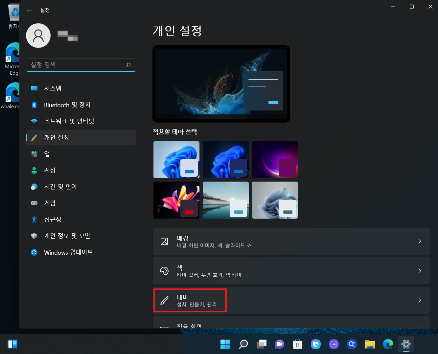Apply the purple glow theme
The image size is (438, 354).
(x=275, y=160)
